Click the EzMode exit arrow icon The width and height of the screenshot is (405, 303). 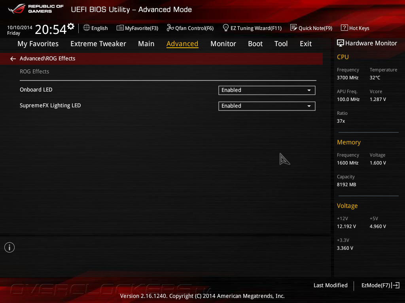[x=396, y=285]
